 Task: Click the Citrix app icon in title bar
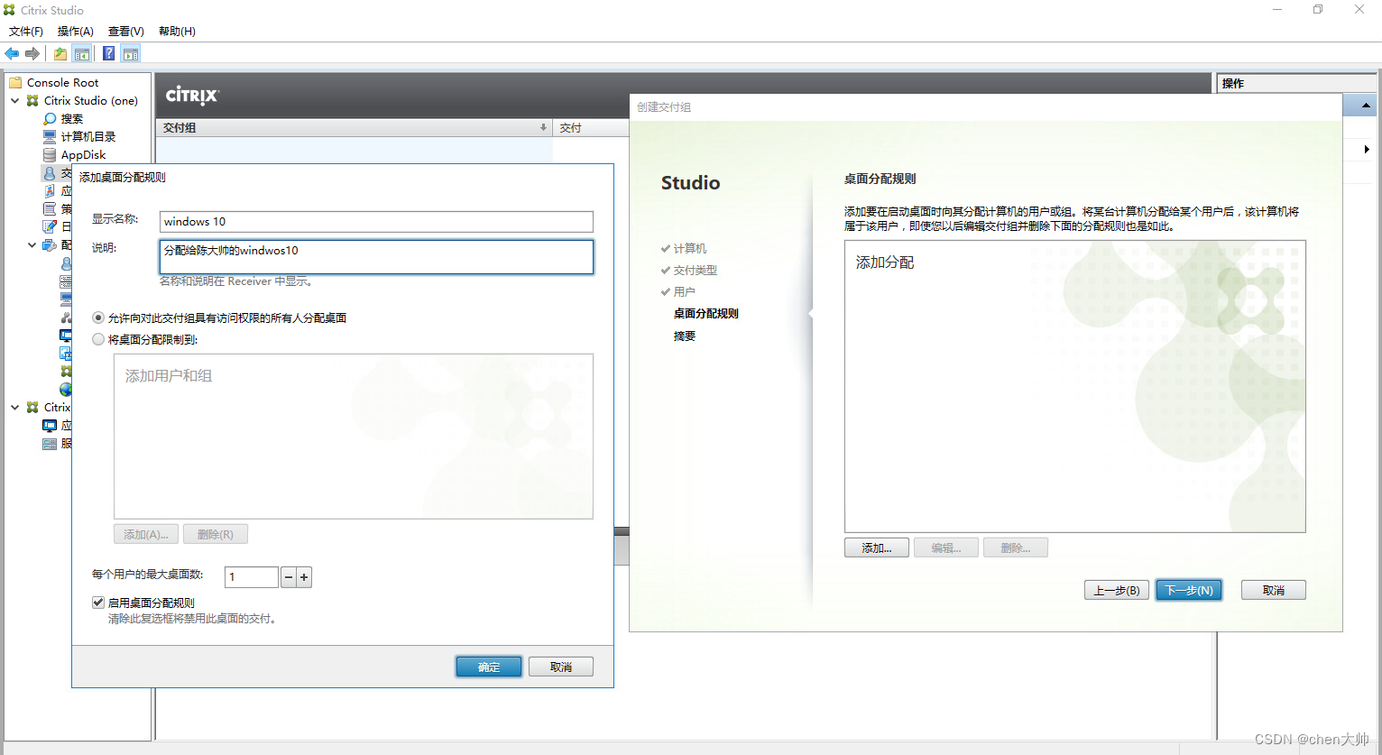point(9,10)
